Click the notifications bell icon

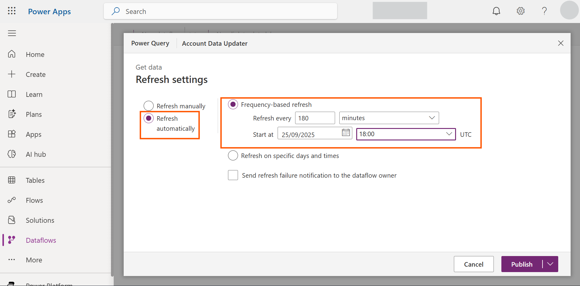point(496,11)
